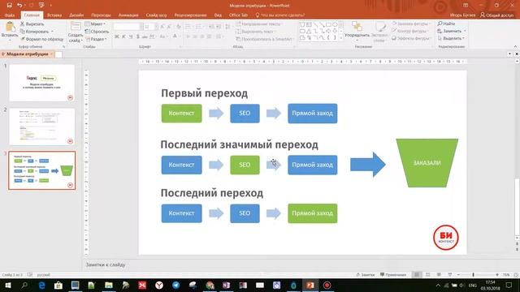The width and height of the screenshot is (520, 292).
Task: Open Контур фигуры shape outline dropdown
Action: (x=410, y=31)
